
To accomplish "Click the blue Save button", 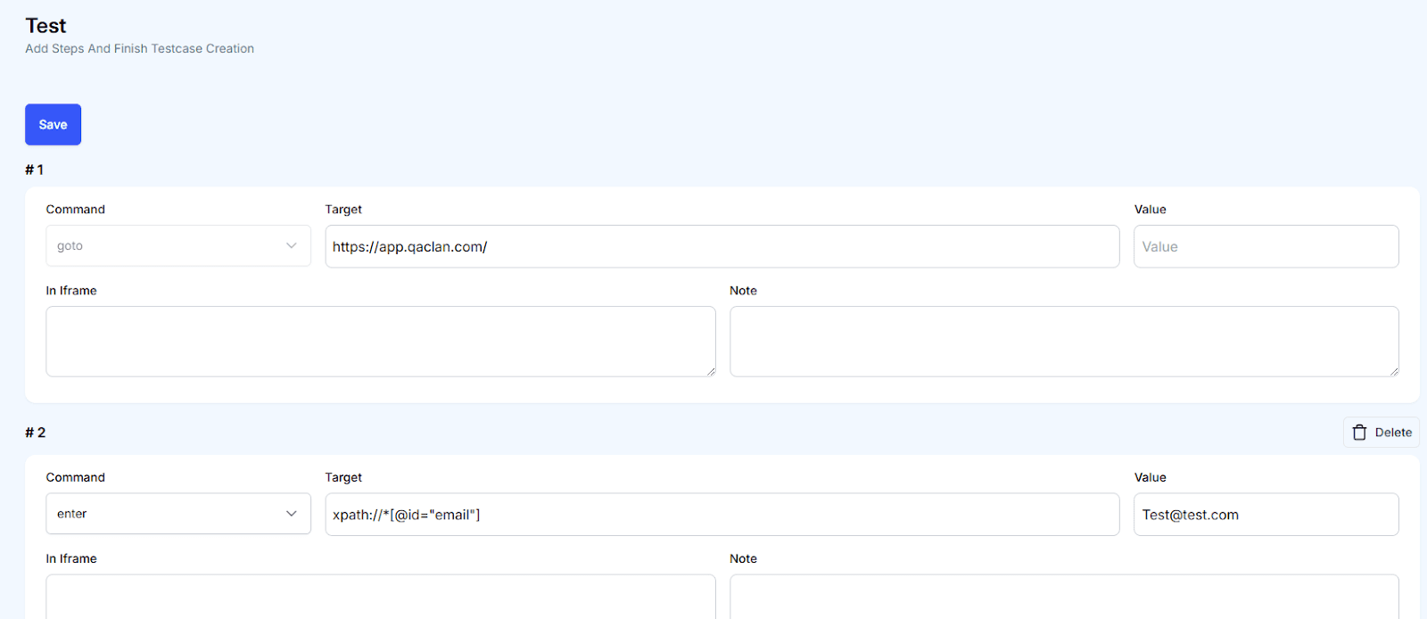I will coord(53,125).
